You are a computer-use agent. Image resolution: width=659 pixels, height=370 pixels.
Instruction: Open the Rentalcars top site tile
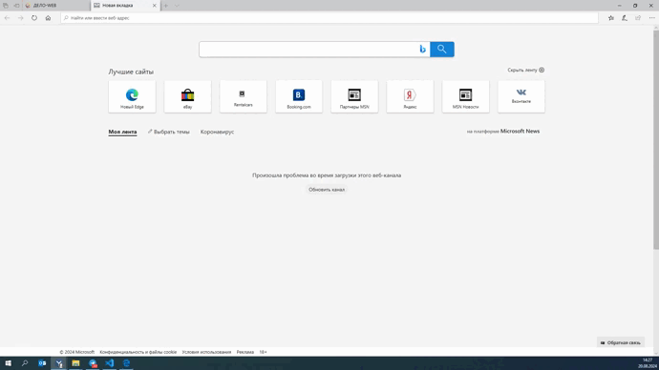(244, 96)
